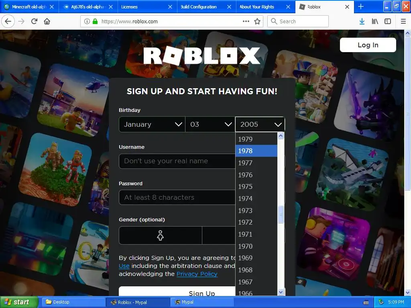The width and height of the screenshot is (411, 308).
Task: Open the Privacy Policy link
Action: click(x=197, y=274)
